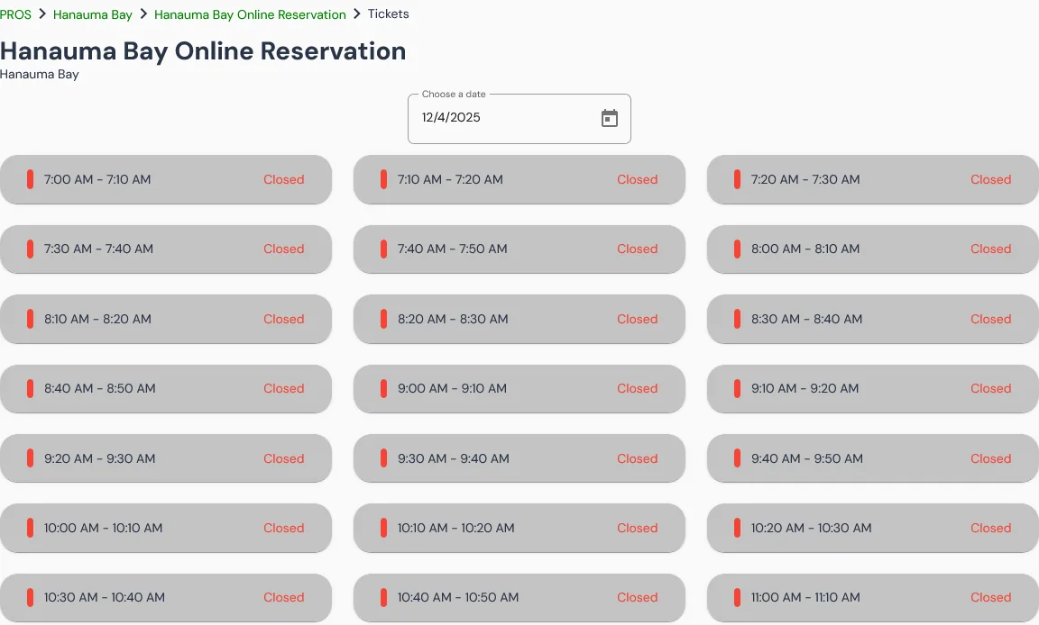Pick the 8:30 AM - 8:40 AM slot
Image resolution: width=1039 pixels, height=625 pixels.
[873, 319]
